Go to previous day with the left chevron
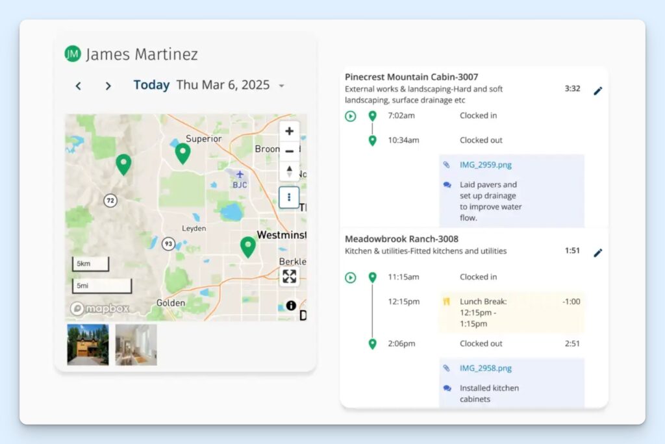Image resolution: width=665 pixels, height=444 pixels. pos(78,85)
